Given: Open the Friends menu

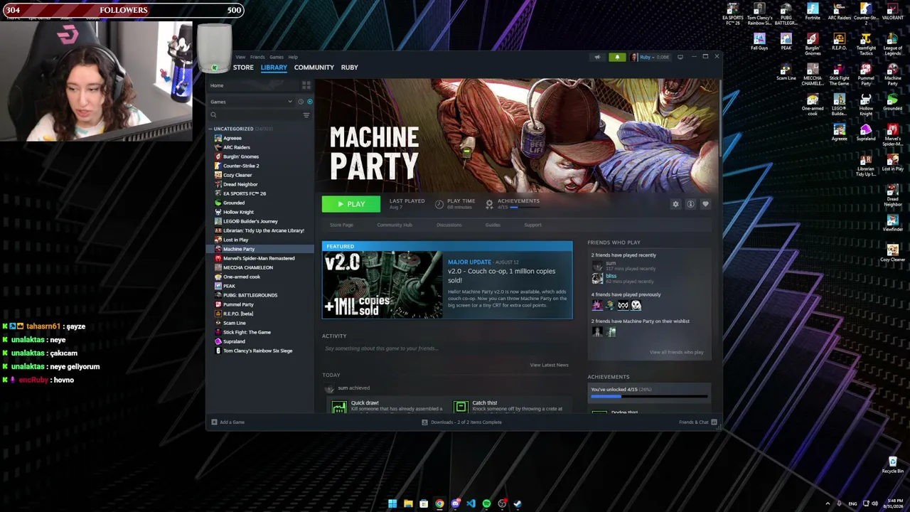Looking at the screenshot, I should coord(257,57).
